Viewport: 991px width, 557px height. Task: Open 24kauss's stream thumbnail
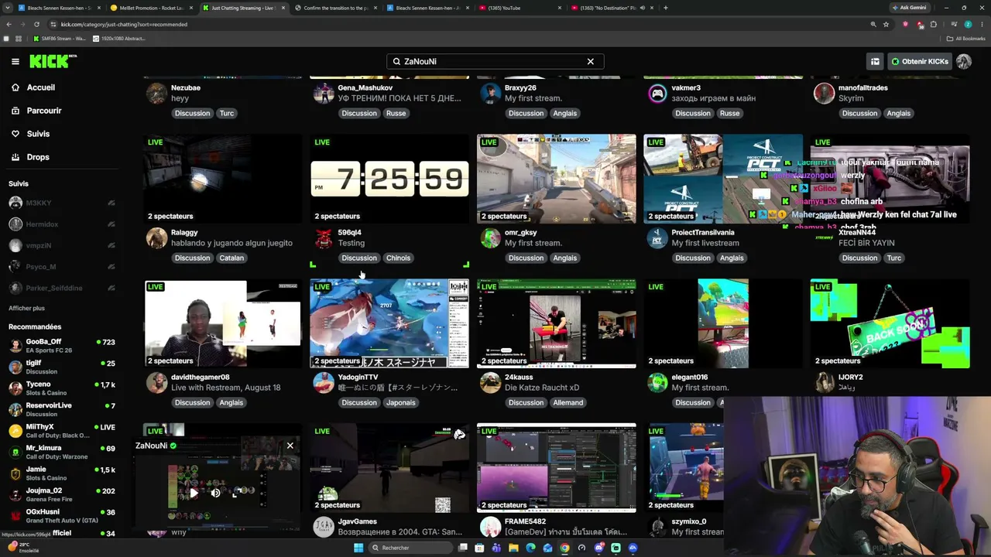[x=557, y=323]
